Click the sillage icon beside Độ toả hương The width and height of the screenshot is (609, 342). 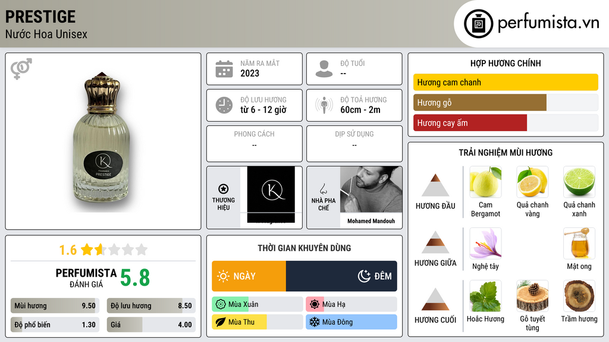pos(324,105)
